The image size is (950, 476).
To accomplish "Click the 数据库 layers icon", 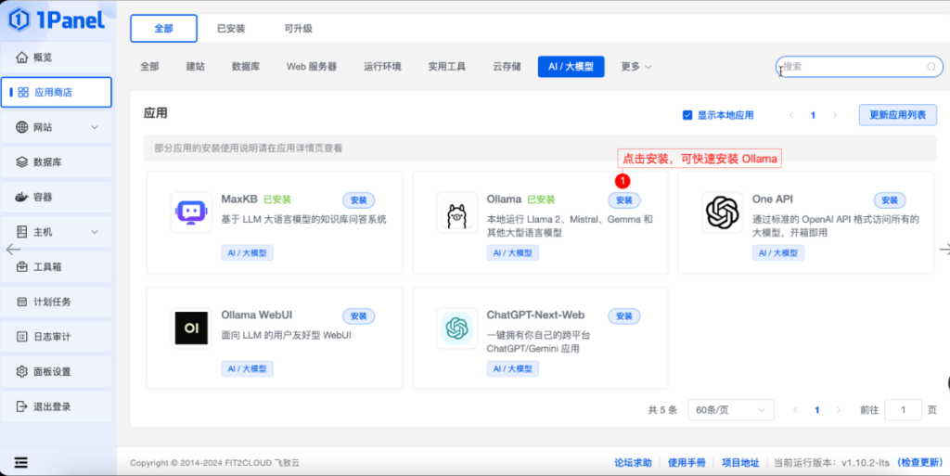I will 22,161.
